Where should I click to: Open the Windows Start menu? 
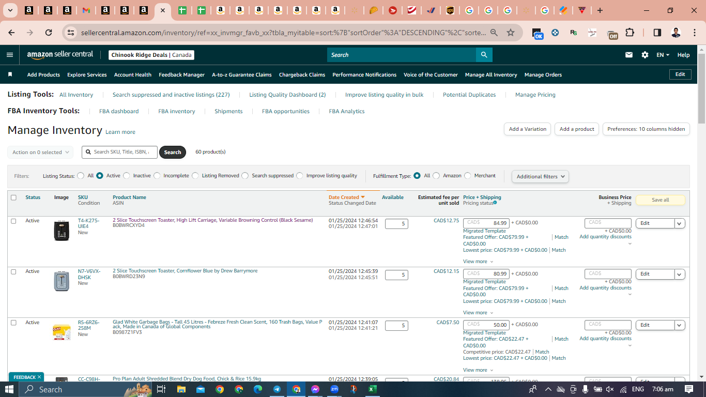click(9, 389)
